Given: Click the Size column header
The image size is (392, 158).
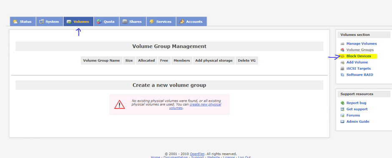Looking at the screenshot, I should (129, 61).
